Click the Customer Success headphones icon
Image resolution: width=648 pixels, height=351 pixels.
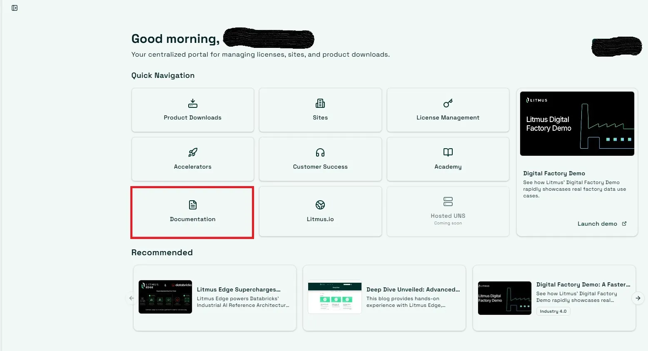(320, 152)
